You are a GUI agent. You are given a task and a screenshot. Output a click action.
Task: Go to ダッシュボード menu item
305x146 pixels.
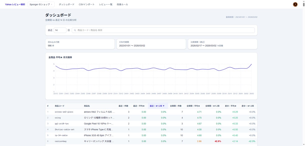pos(66,4)
